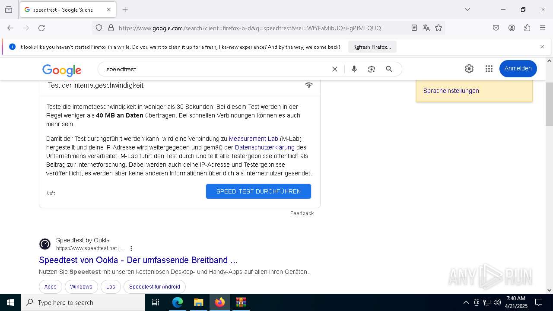Viewport: 553px width, 311px height.
Task: Open Google apps grid
Action: (489, 69)
